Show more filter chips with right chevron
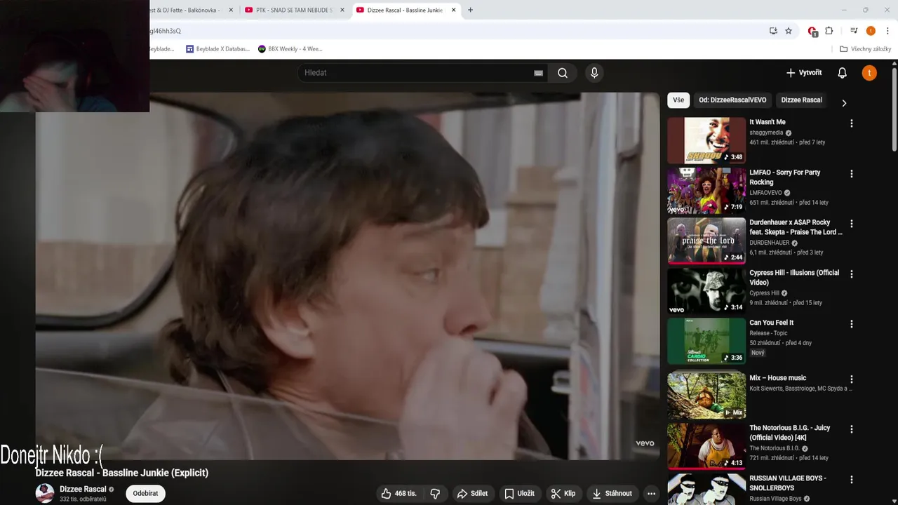The width and height of the screenshot is (898, 505). 844,103
